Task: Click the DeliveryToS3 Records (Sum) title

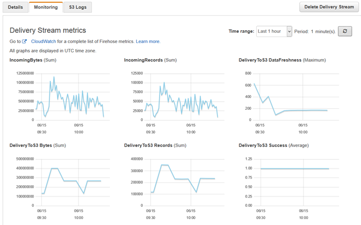Action: click(x=155, y=145)
